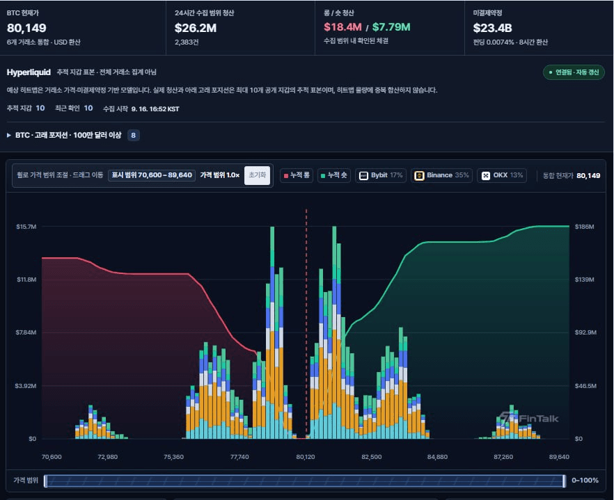Toggle the 누적 숏 legend series

pyautogui.click(x=334, y=175)
